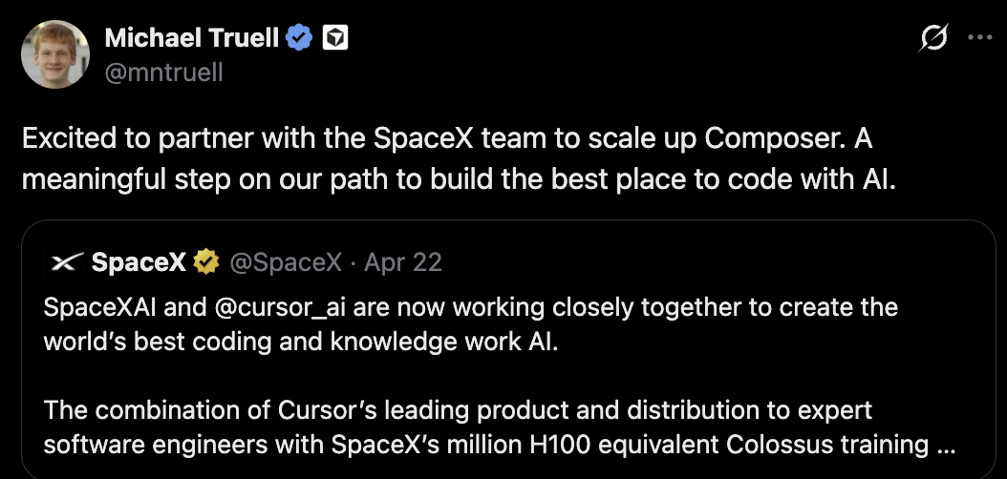Viewport: 1007px width, 479px height.
Task: Click the SpaceX logo avatar in quoted post
Action: click(x=65, y=262)
